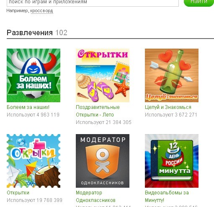Focus the games and apps search field

coord(93,3)
